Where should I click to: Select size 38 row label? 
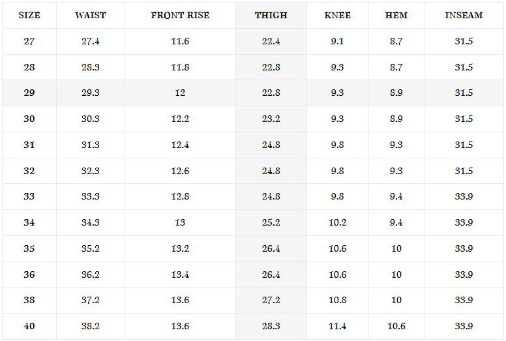pyautogui.click(x=29, y=300)
